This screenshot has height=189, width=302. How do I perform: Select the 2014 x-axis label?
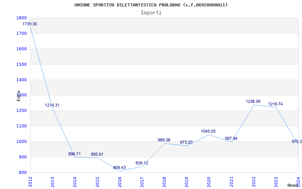coord(75,182)
